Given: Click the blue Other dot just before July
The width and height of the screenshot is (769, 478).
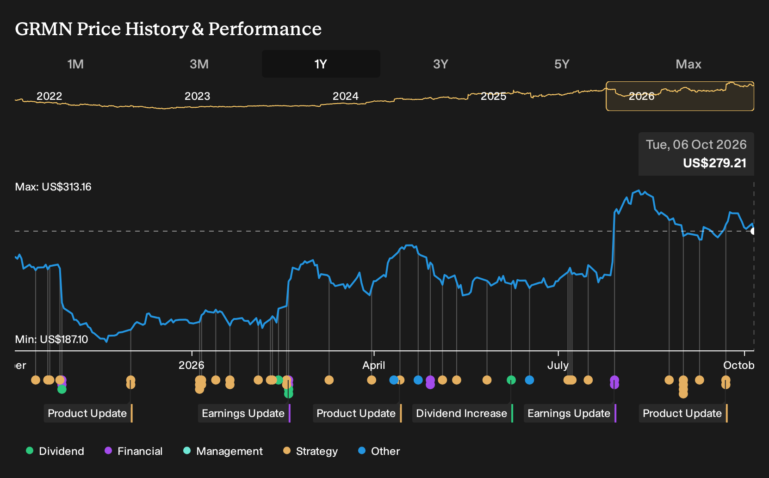Looking at the screenshot, I should 530,380.
